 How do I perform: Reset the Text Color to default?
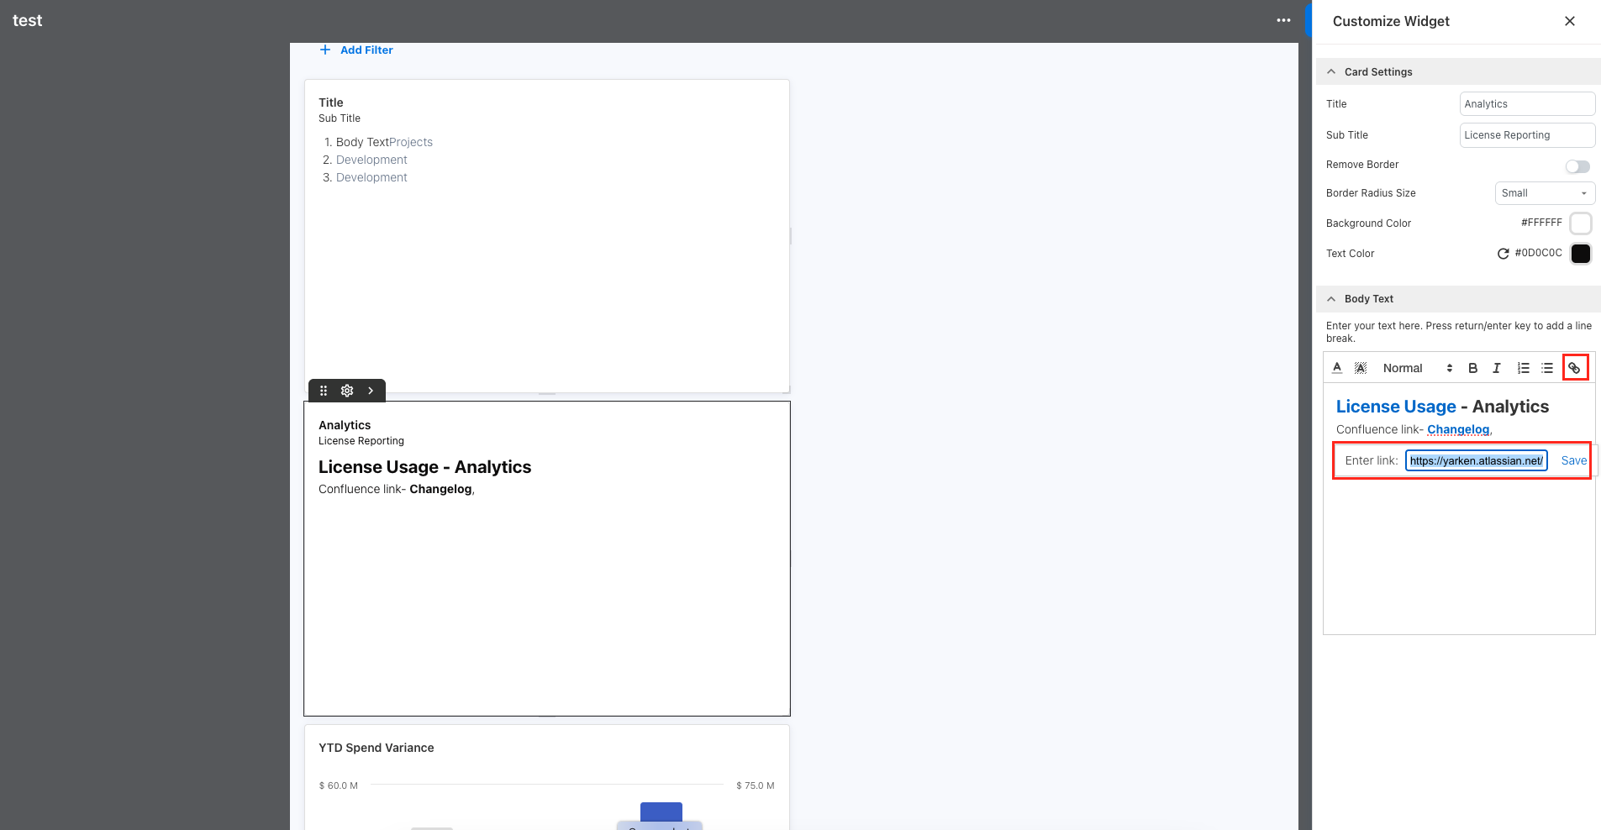(x=1503, y=254)
